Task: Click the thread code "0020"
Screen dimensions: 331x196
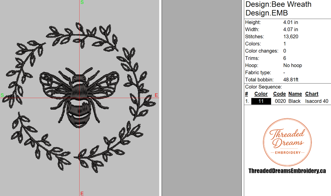Action: click(x=280, y=101)
